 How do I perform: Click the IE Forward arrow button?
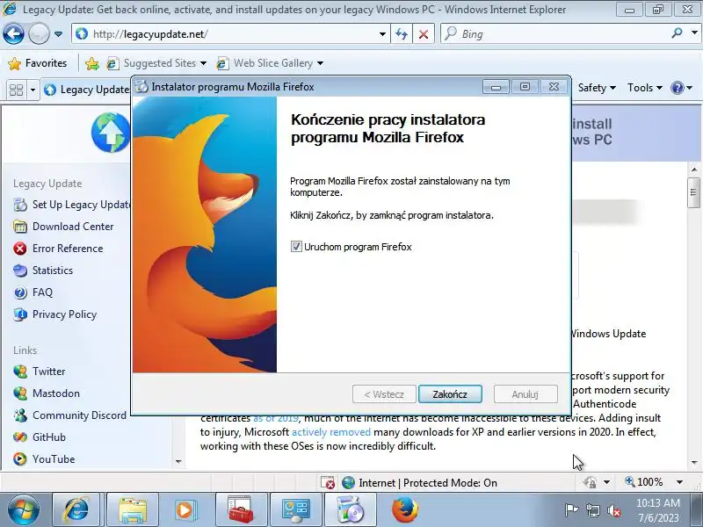pos(39,33)
